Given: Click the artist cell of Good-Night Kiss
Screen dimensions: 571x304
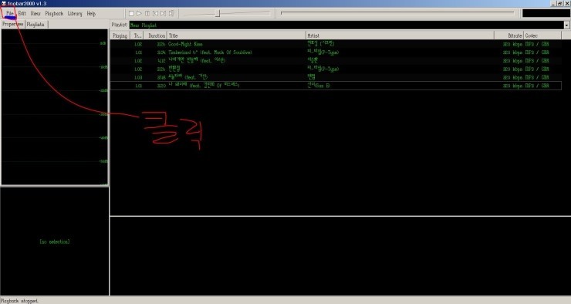Looking at the screenshot, I should pos(321,44).
